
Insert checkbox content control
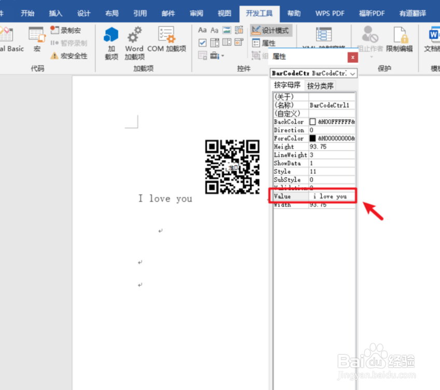click(x=202, y=43)
